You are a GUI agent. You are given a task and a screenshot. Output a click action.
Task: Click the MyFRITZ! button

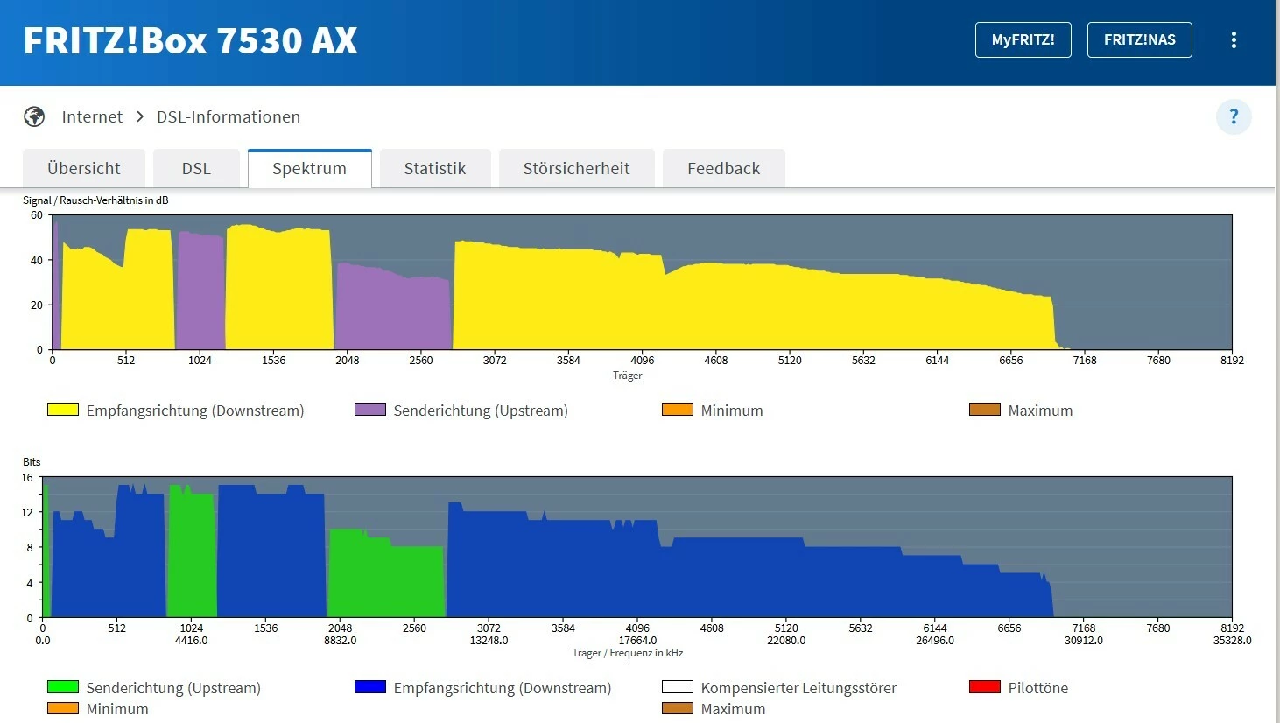click(x=1023, y=40)
